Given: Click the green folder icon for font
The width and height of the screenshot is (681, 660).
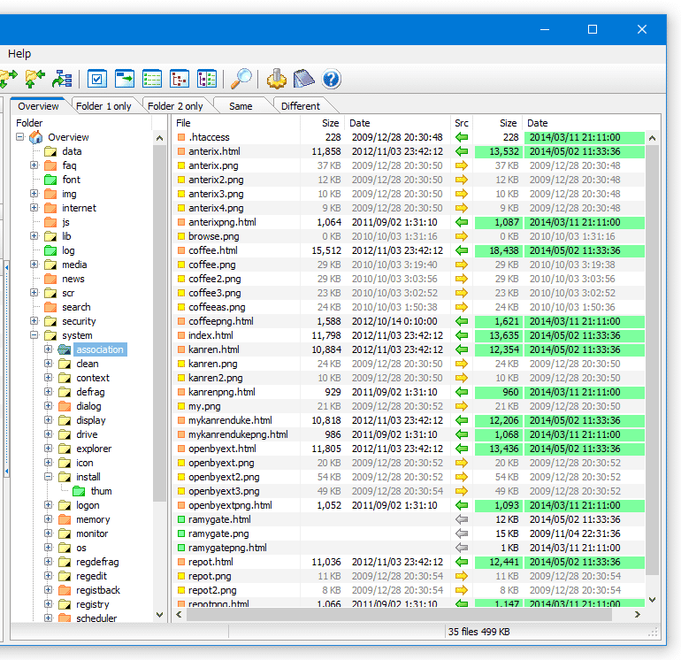Looking at the screenshot, I should pyautogui.click(x=50, y=180).
